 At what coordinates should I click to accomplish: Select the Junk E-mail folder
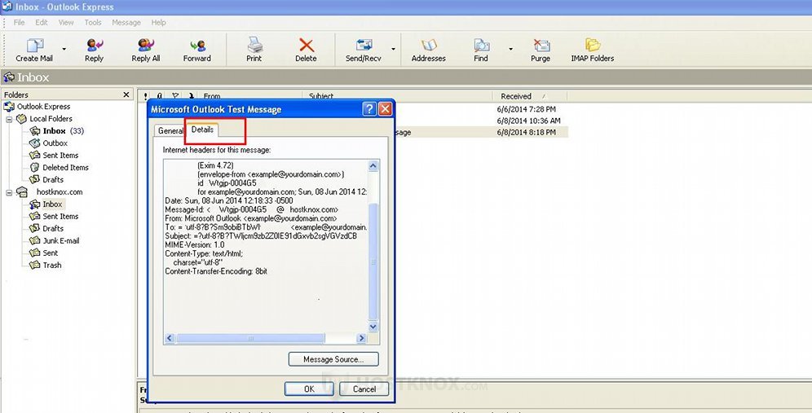pos(61,240)
